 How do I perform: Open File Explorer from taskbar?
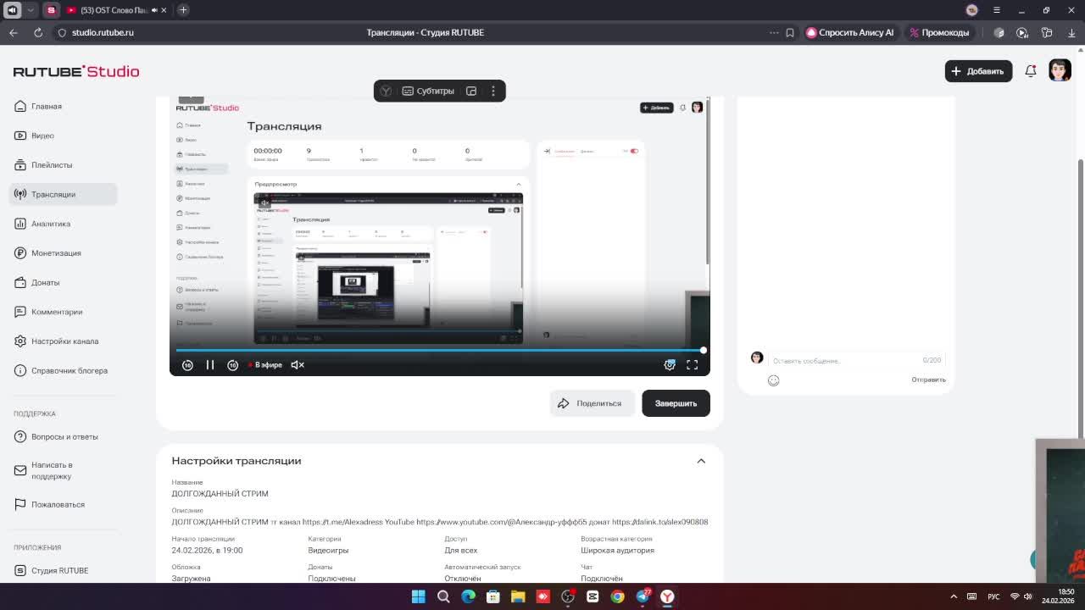pos(518,596)
